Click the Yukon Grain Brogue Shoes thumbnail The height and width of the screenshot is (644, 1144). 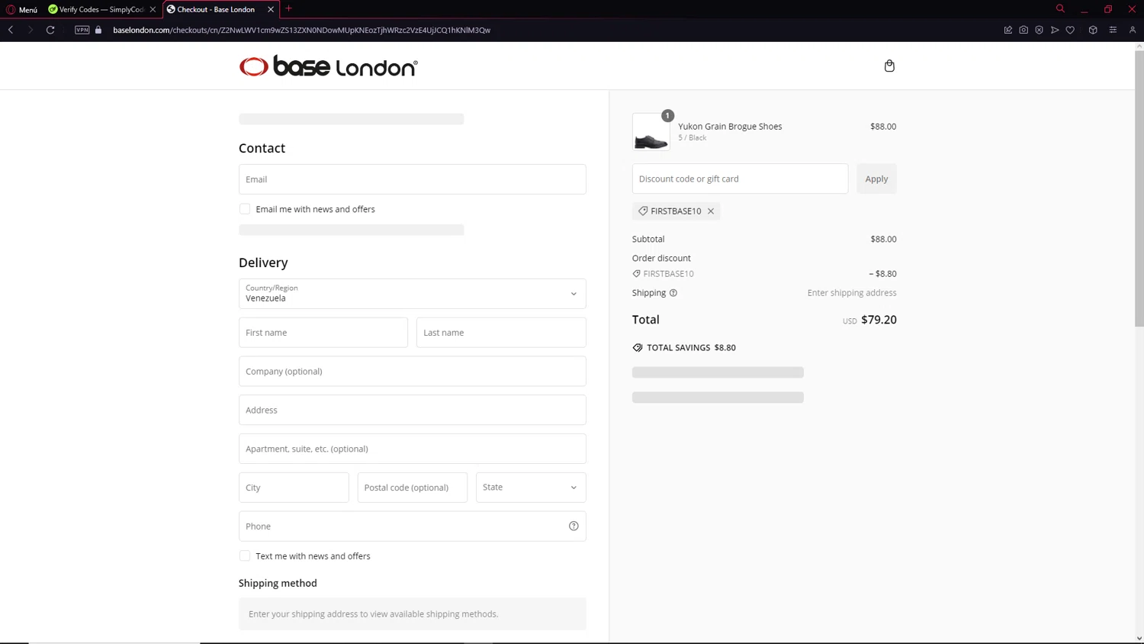pos(651,132)
